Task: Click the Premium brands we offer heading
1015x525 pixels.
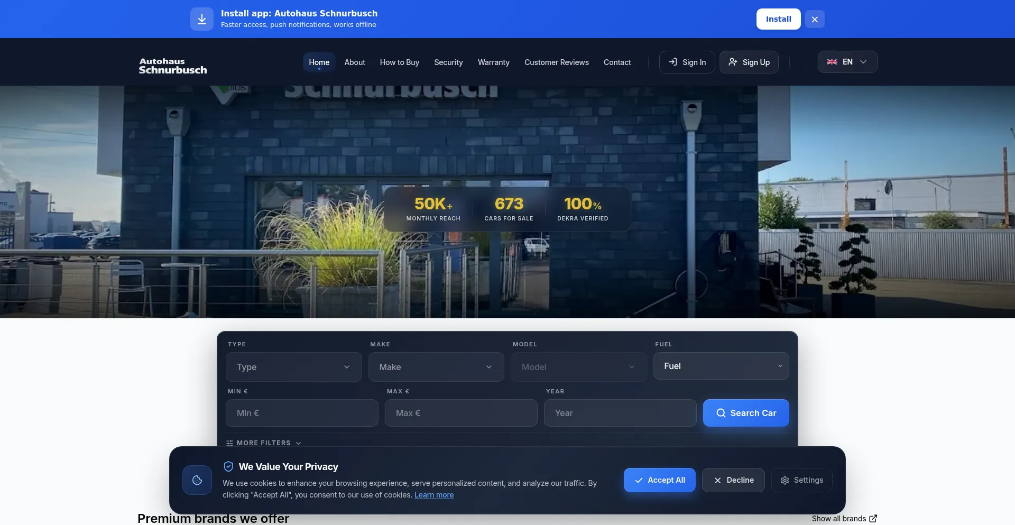Action: [x=213, y=518]
